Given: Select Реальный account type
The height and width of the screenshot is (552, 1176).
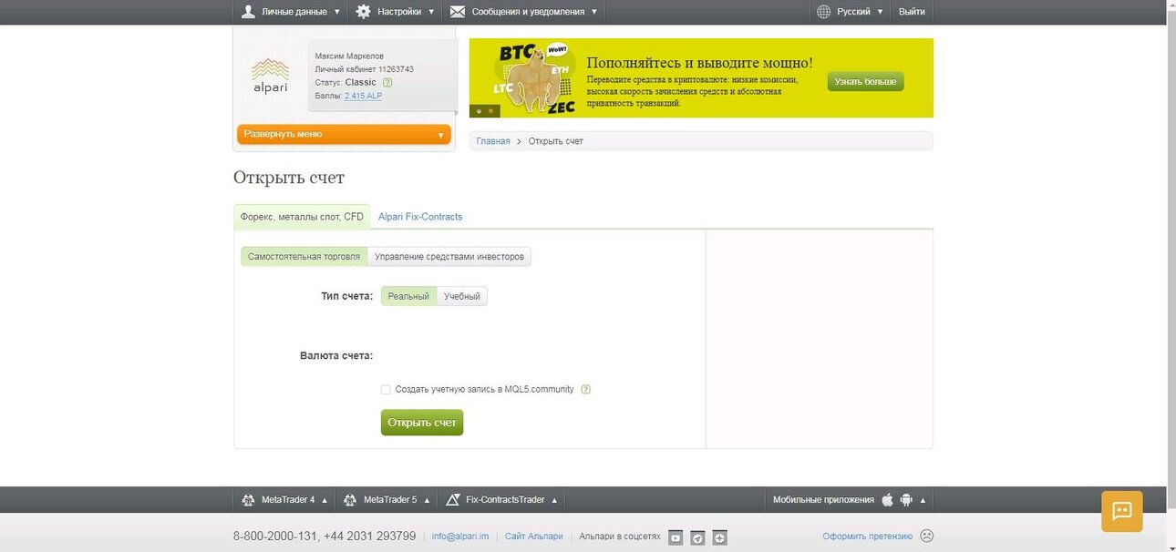Looking at the screenshot, I should 408,296.
